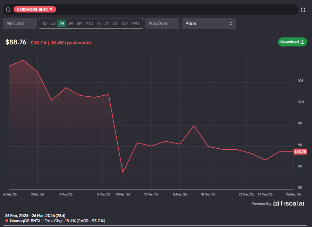Toggle fullscreen chart view icon
Image resolution: width=312 pixels, height=227 pixels.
click(303, 10)
